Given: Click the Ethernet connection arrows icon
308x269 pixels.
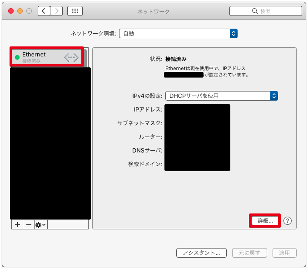Looking at the screenshot, I should [x=71, y=57].
